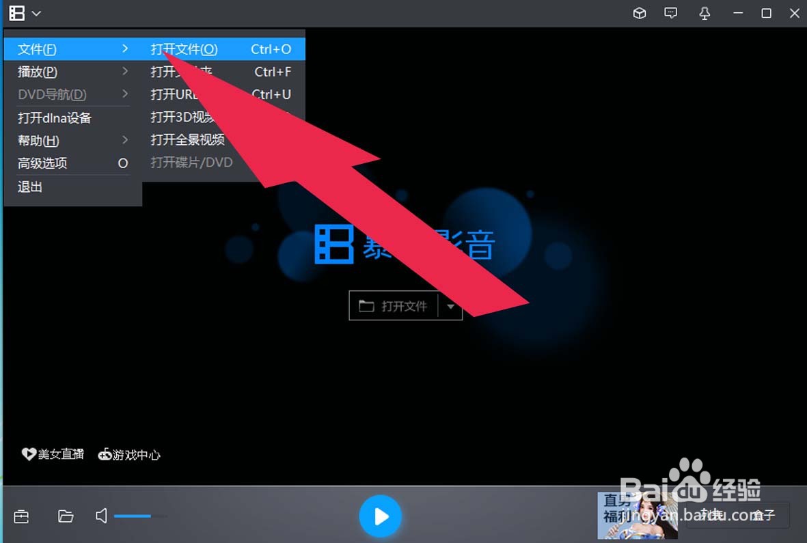Expand the main menu chevron beside logo
The width and height of the screenshot is (807, 543).
click(x=36, y=14)
